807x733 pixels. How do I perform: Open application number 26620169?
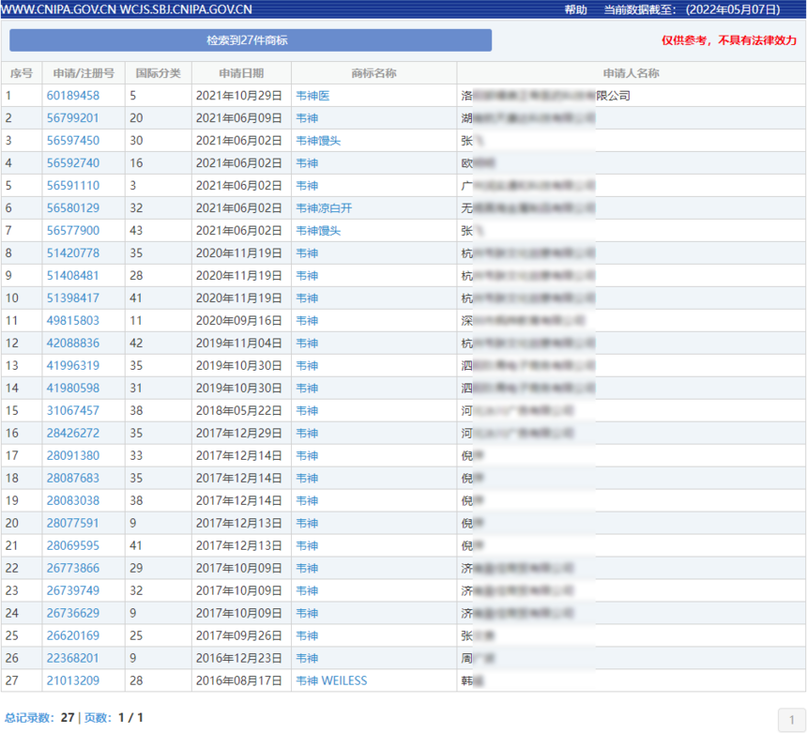click(73, 635)
